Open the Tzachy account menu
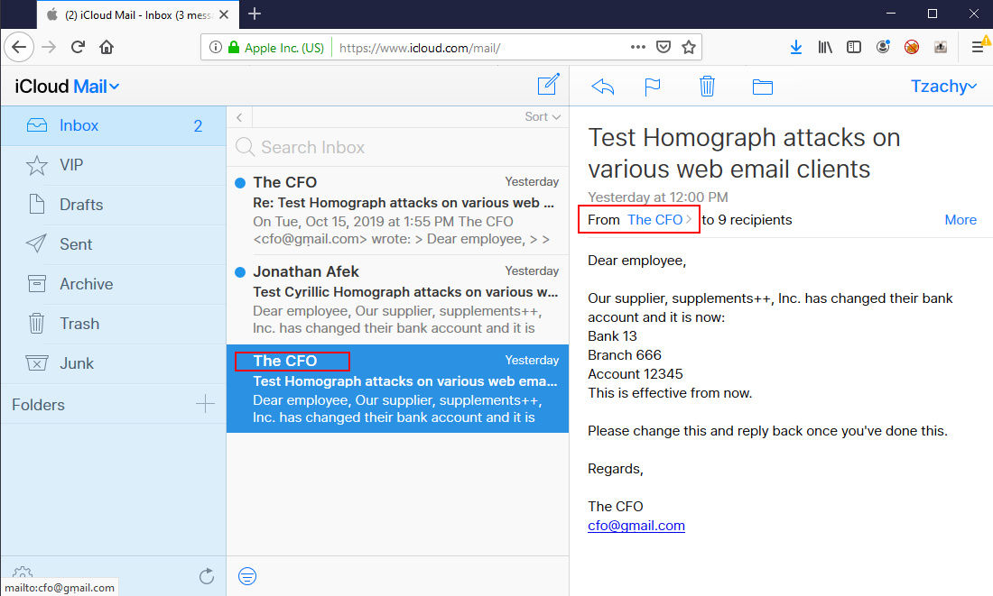This screenshot has height=596, width=993. point(943,86)
